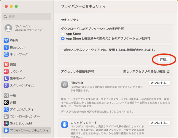This screenshot has height=138, width=178.
Task: Open 通知 bell icon in sidebar
Action: 6,64
